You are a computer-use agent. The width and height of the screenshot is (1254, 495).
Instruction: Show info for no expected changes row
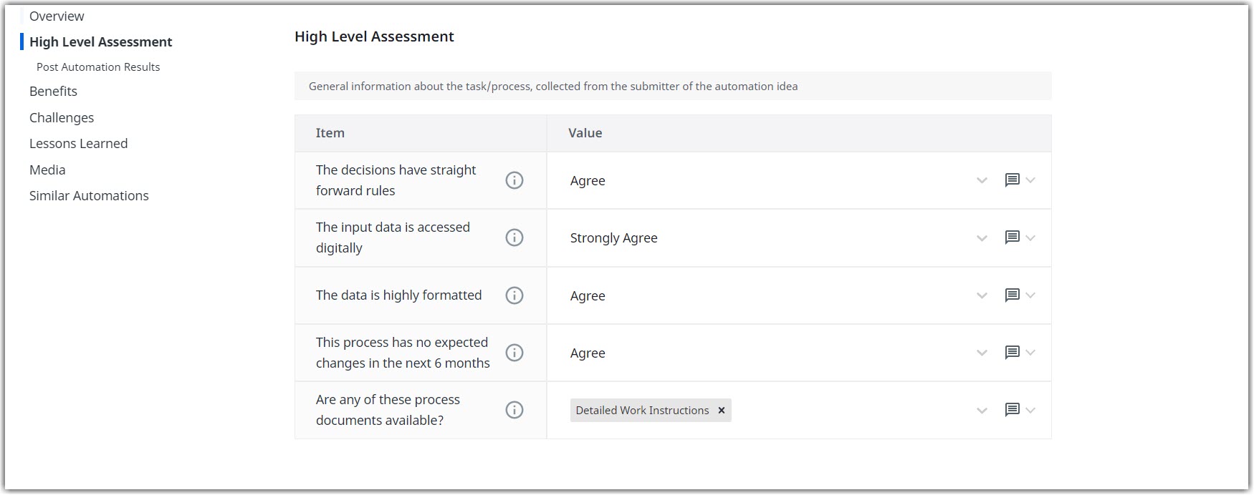514,353
